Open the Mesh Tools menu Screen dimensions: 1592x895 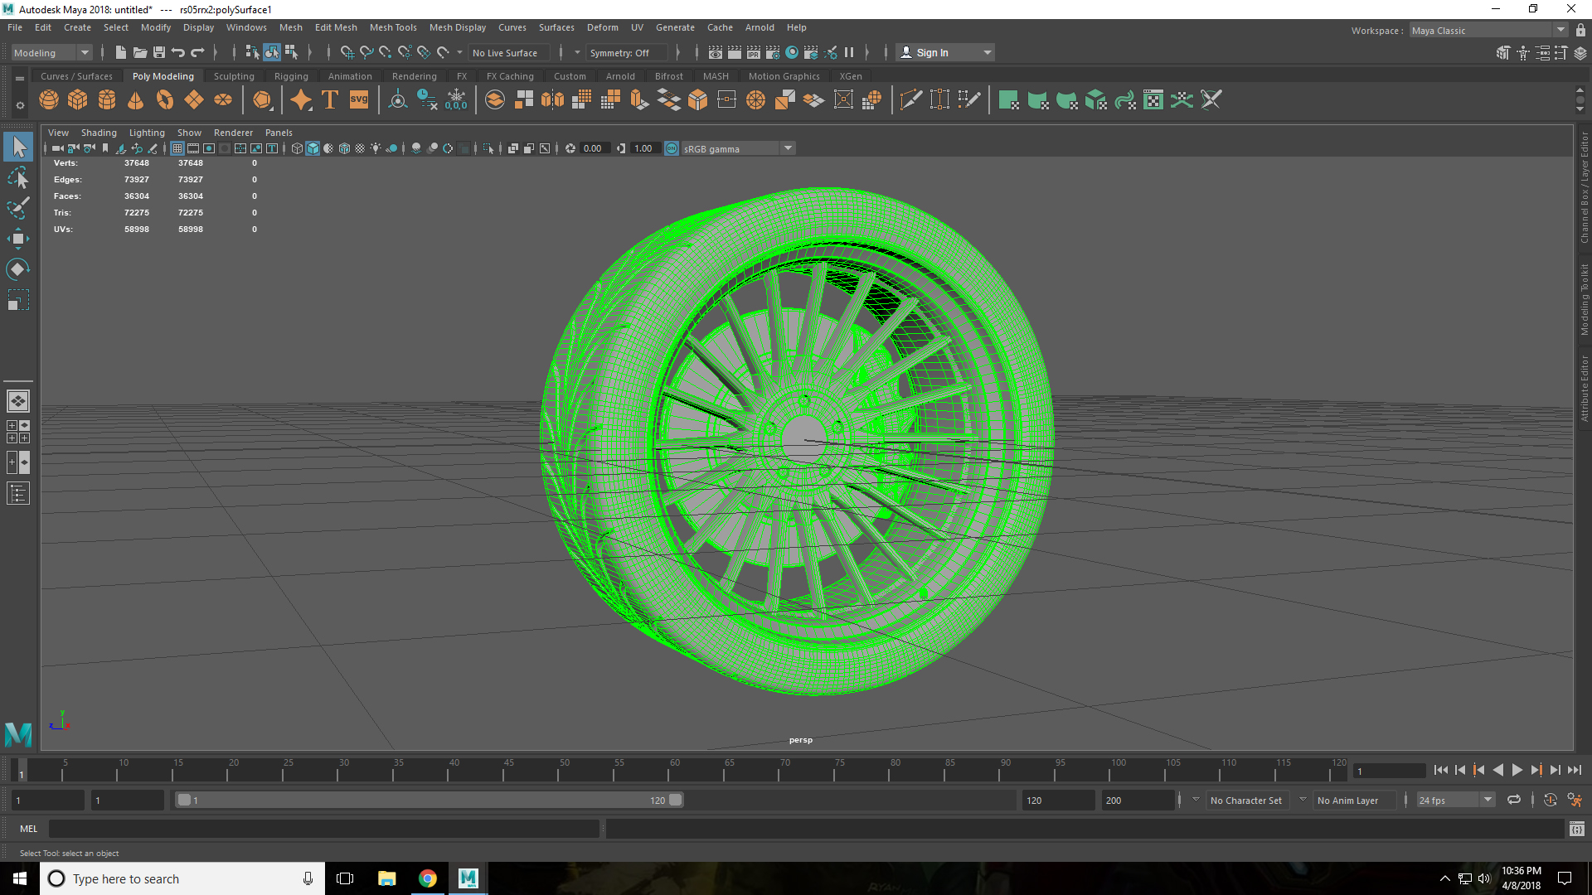coord(393,27)
